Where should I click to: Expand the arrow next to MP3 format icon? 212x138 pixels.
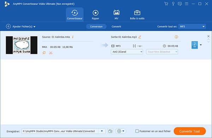click(x=201, y=45)
